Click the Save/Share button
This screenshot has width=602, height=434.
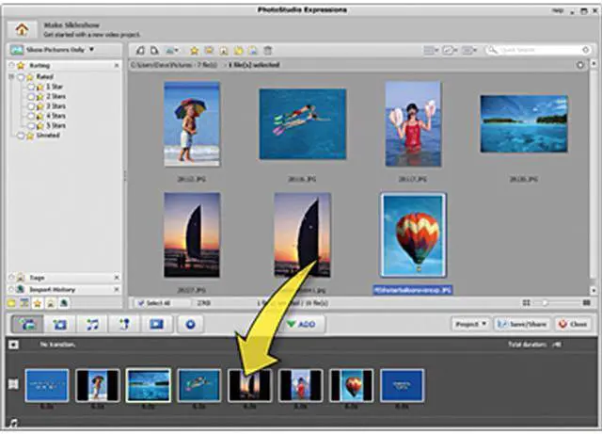(x=522, y=324)
